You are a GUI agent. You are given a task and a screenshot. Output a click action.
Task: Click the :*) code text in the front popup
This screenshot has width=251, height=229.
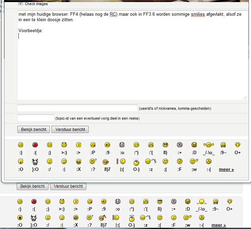[136, 152]
